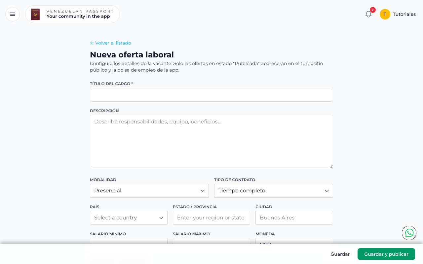Expand the País country selector
This screenshot has width=423, height=264.
[129, 218]
